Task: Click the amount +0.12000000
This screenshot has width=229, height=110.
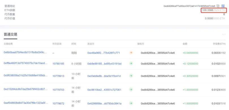Action: tap(190, 64)
